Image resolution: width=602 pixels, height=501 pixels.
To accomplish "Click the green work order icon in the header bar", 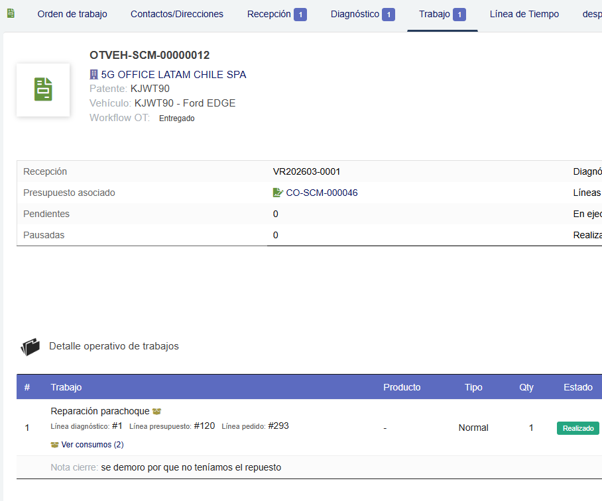I will [x=10, y=13].
